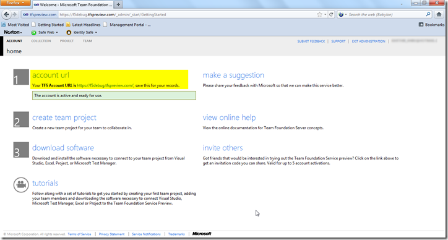Open the Firefox menu button
The image size is (448, 240).
(x=15, y=3)
